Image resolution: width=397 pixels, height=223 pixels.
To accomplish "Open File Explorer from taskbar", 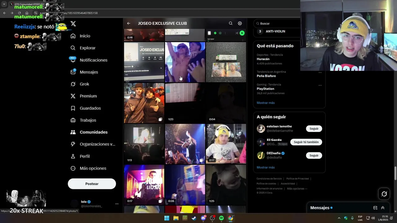I will tap(176, 218).
